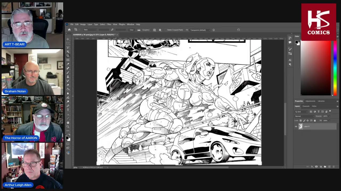
Task: Open the Filter menu
Action: (109, 24)
